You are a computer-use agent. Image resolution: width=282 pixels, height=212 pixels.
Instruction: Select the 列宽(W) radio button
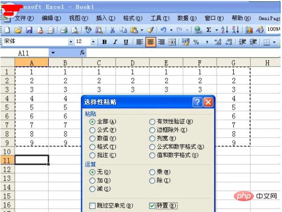point(152,138)
